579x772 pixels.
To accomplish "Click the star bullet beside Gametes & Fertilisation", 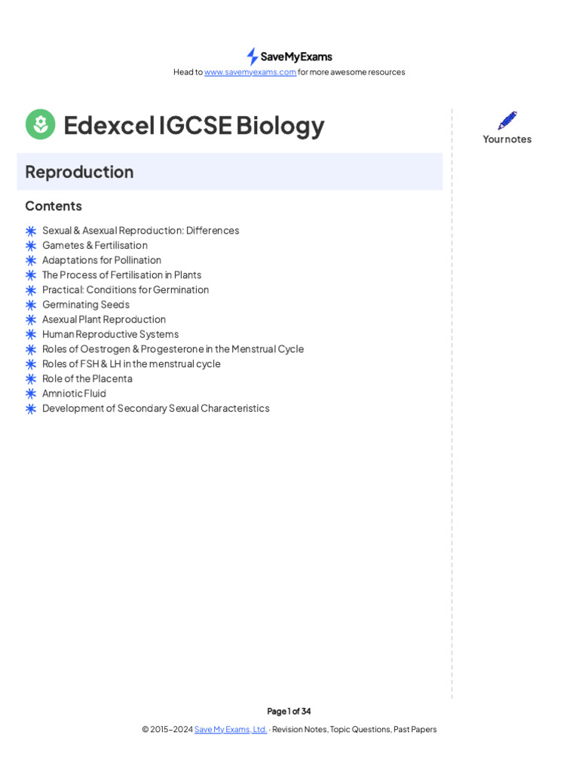I will coord(31,246).
